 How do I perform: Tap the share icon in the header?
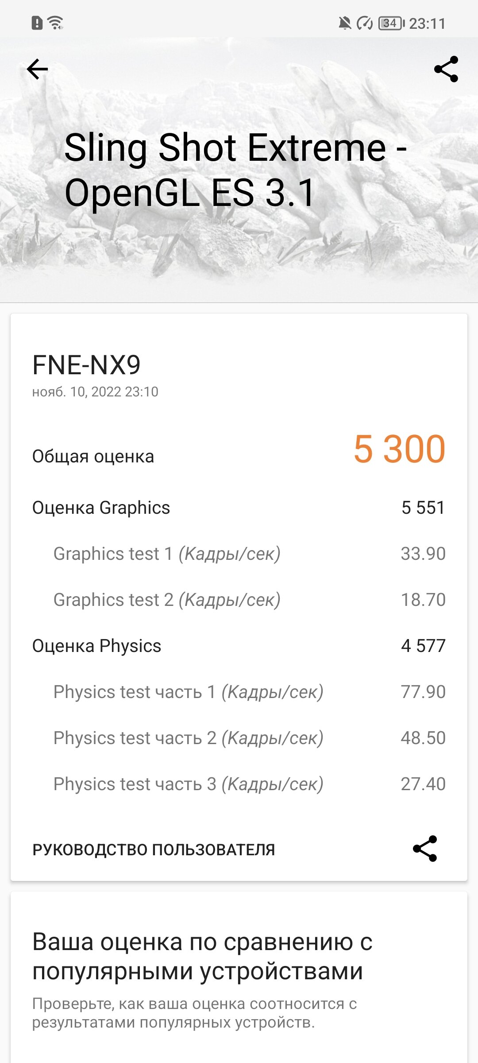446,69
